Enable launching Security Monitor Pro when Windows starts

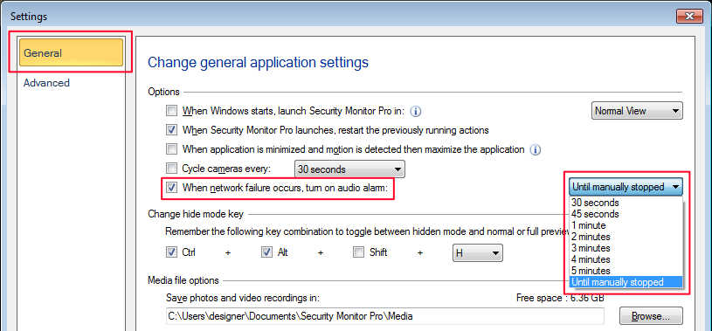(171, 111)
